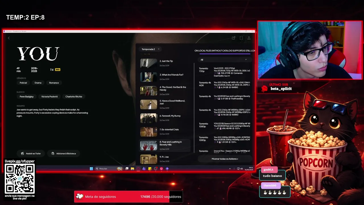Click thumbnail of episode 2 Just the Tip

(148, 63)
